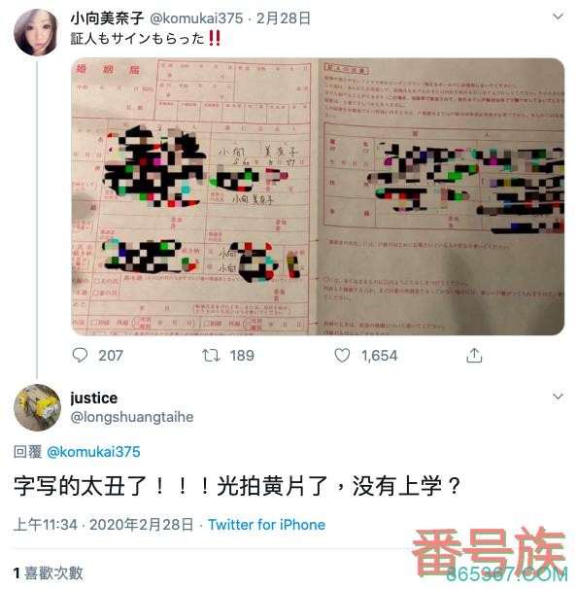577x589 pixels.
Task: Open the 上午11:34 · 2020年2月28日 timestamp
Action: [103, 525]
